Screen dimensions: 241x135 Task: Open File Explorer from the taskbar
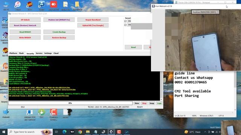88,132
